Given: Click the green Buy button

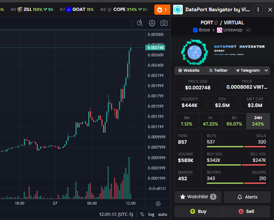Looking at the screenshot, I should 198,211.
